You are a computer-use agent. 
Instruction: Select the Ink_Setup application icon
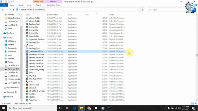point(27,76)
